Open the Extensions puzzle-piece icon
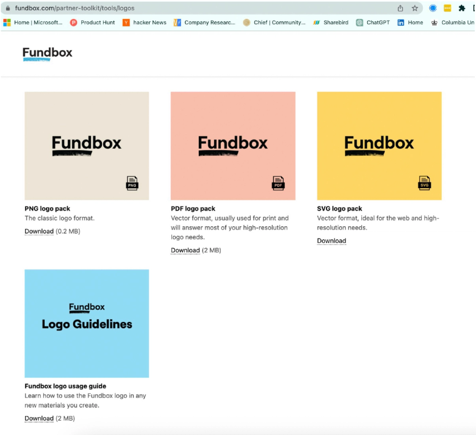 coord(462,8)
